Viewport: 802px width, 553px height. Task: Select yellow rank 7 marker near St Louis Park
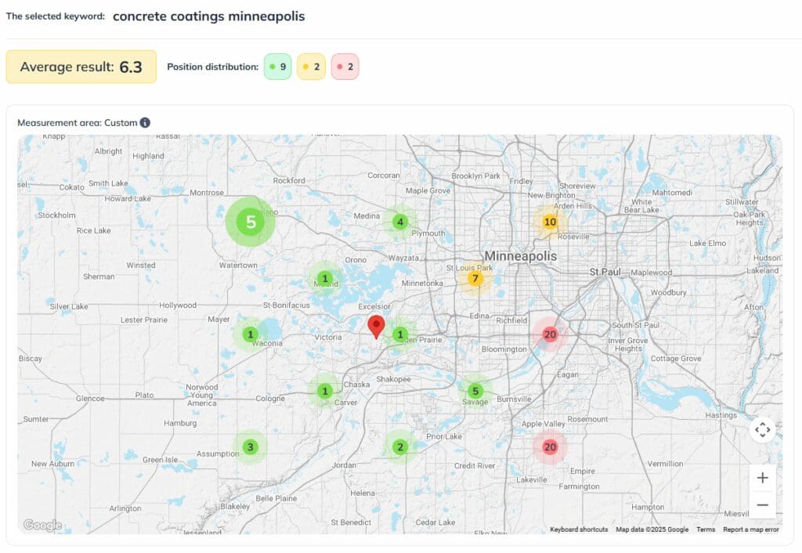pos(475,278)
